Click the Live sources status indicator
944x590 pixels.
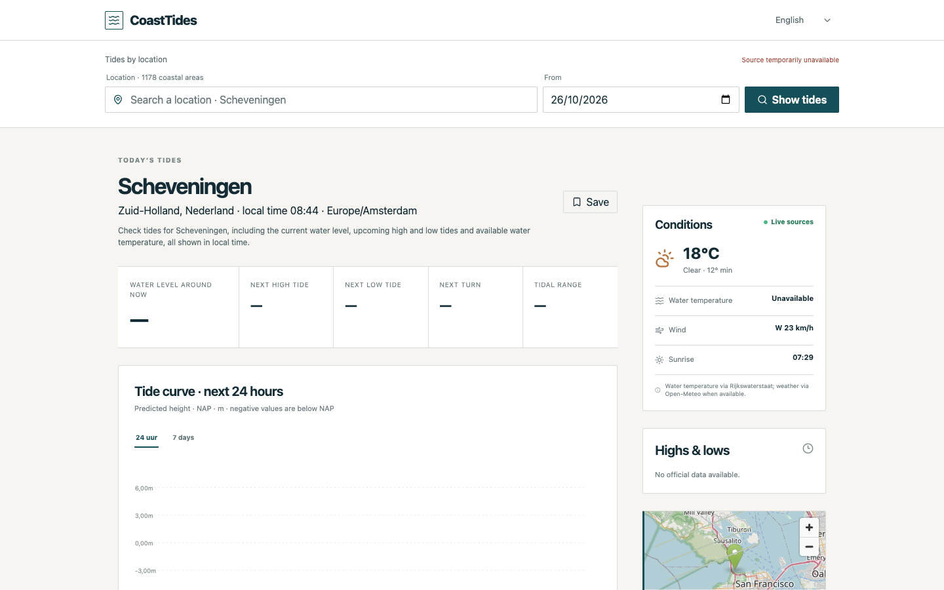point(789,222)
